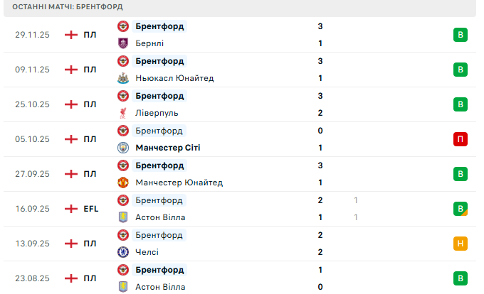Click the Manchester City crest icon

pos(122,148)
